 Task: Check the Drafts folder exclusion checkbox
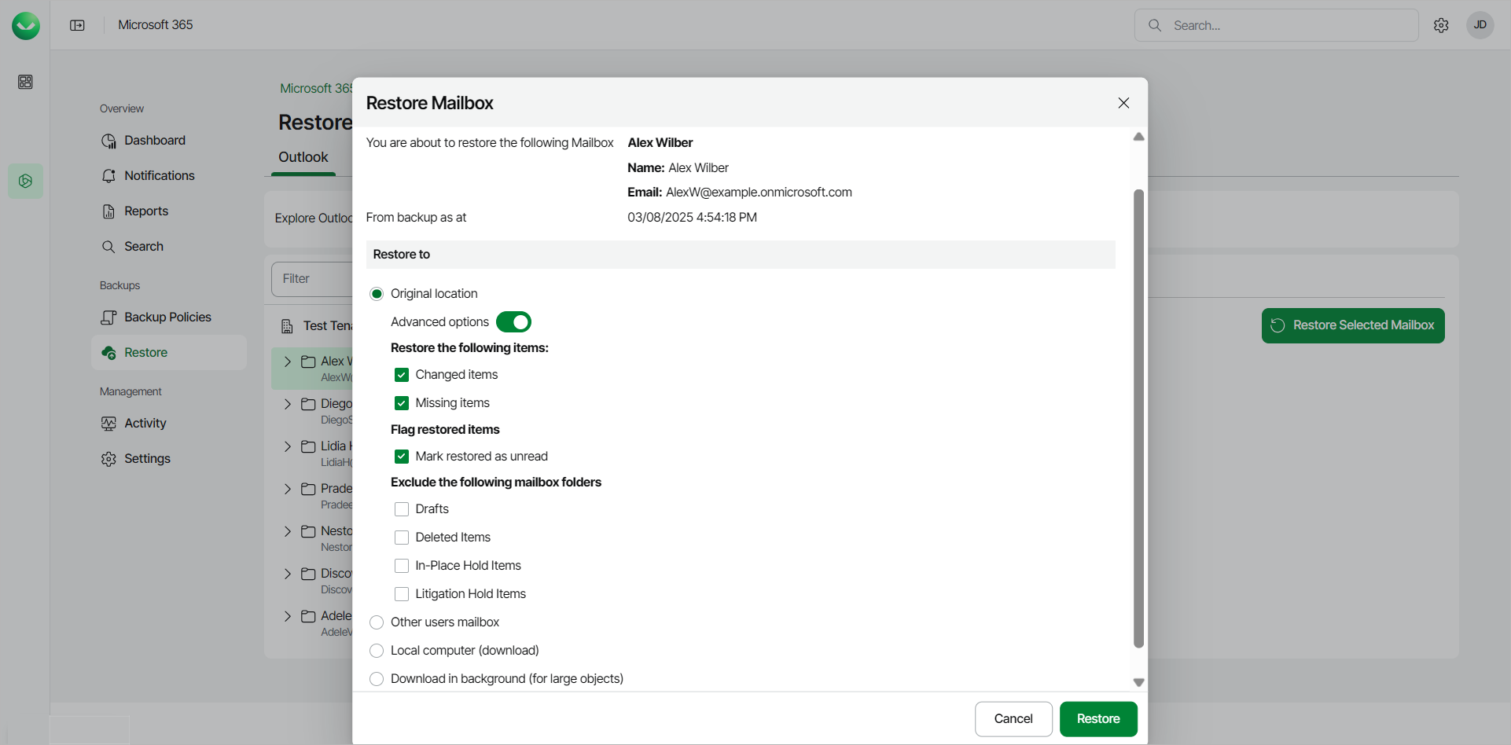[x=402, y=509]
